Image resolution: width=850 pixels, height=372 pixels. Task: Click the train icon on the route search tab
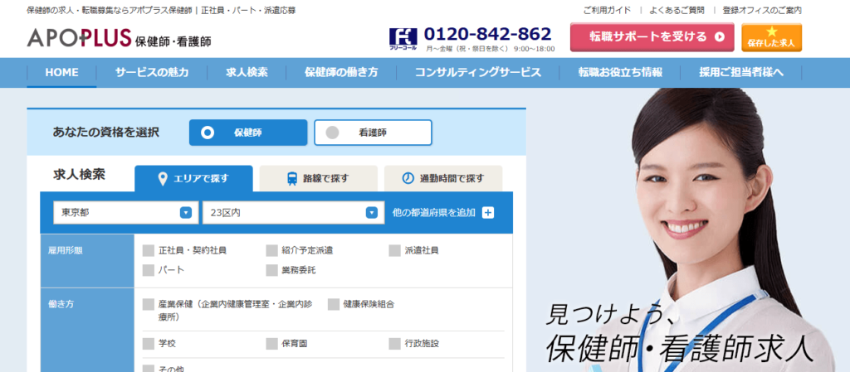click(x=292, y=178)
